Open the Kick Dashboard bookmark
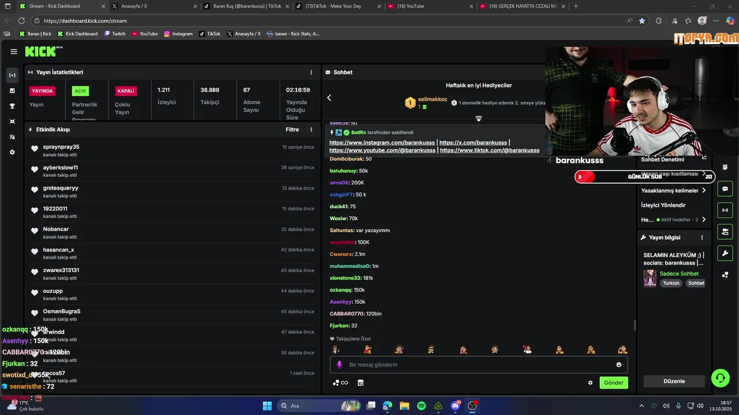The height and width of the screenshot is (415, 739). pyautogui.click(x=77, y=34)
